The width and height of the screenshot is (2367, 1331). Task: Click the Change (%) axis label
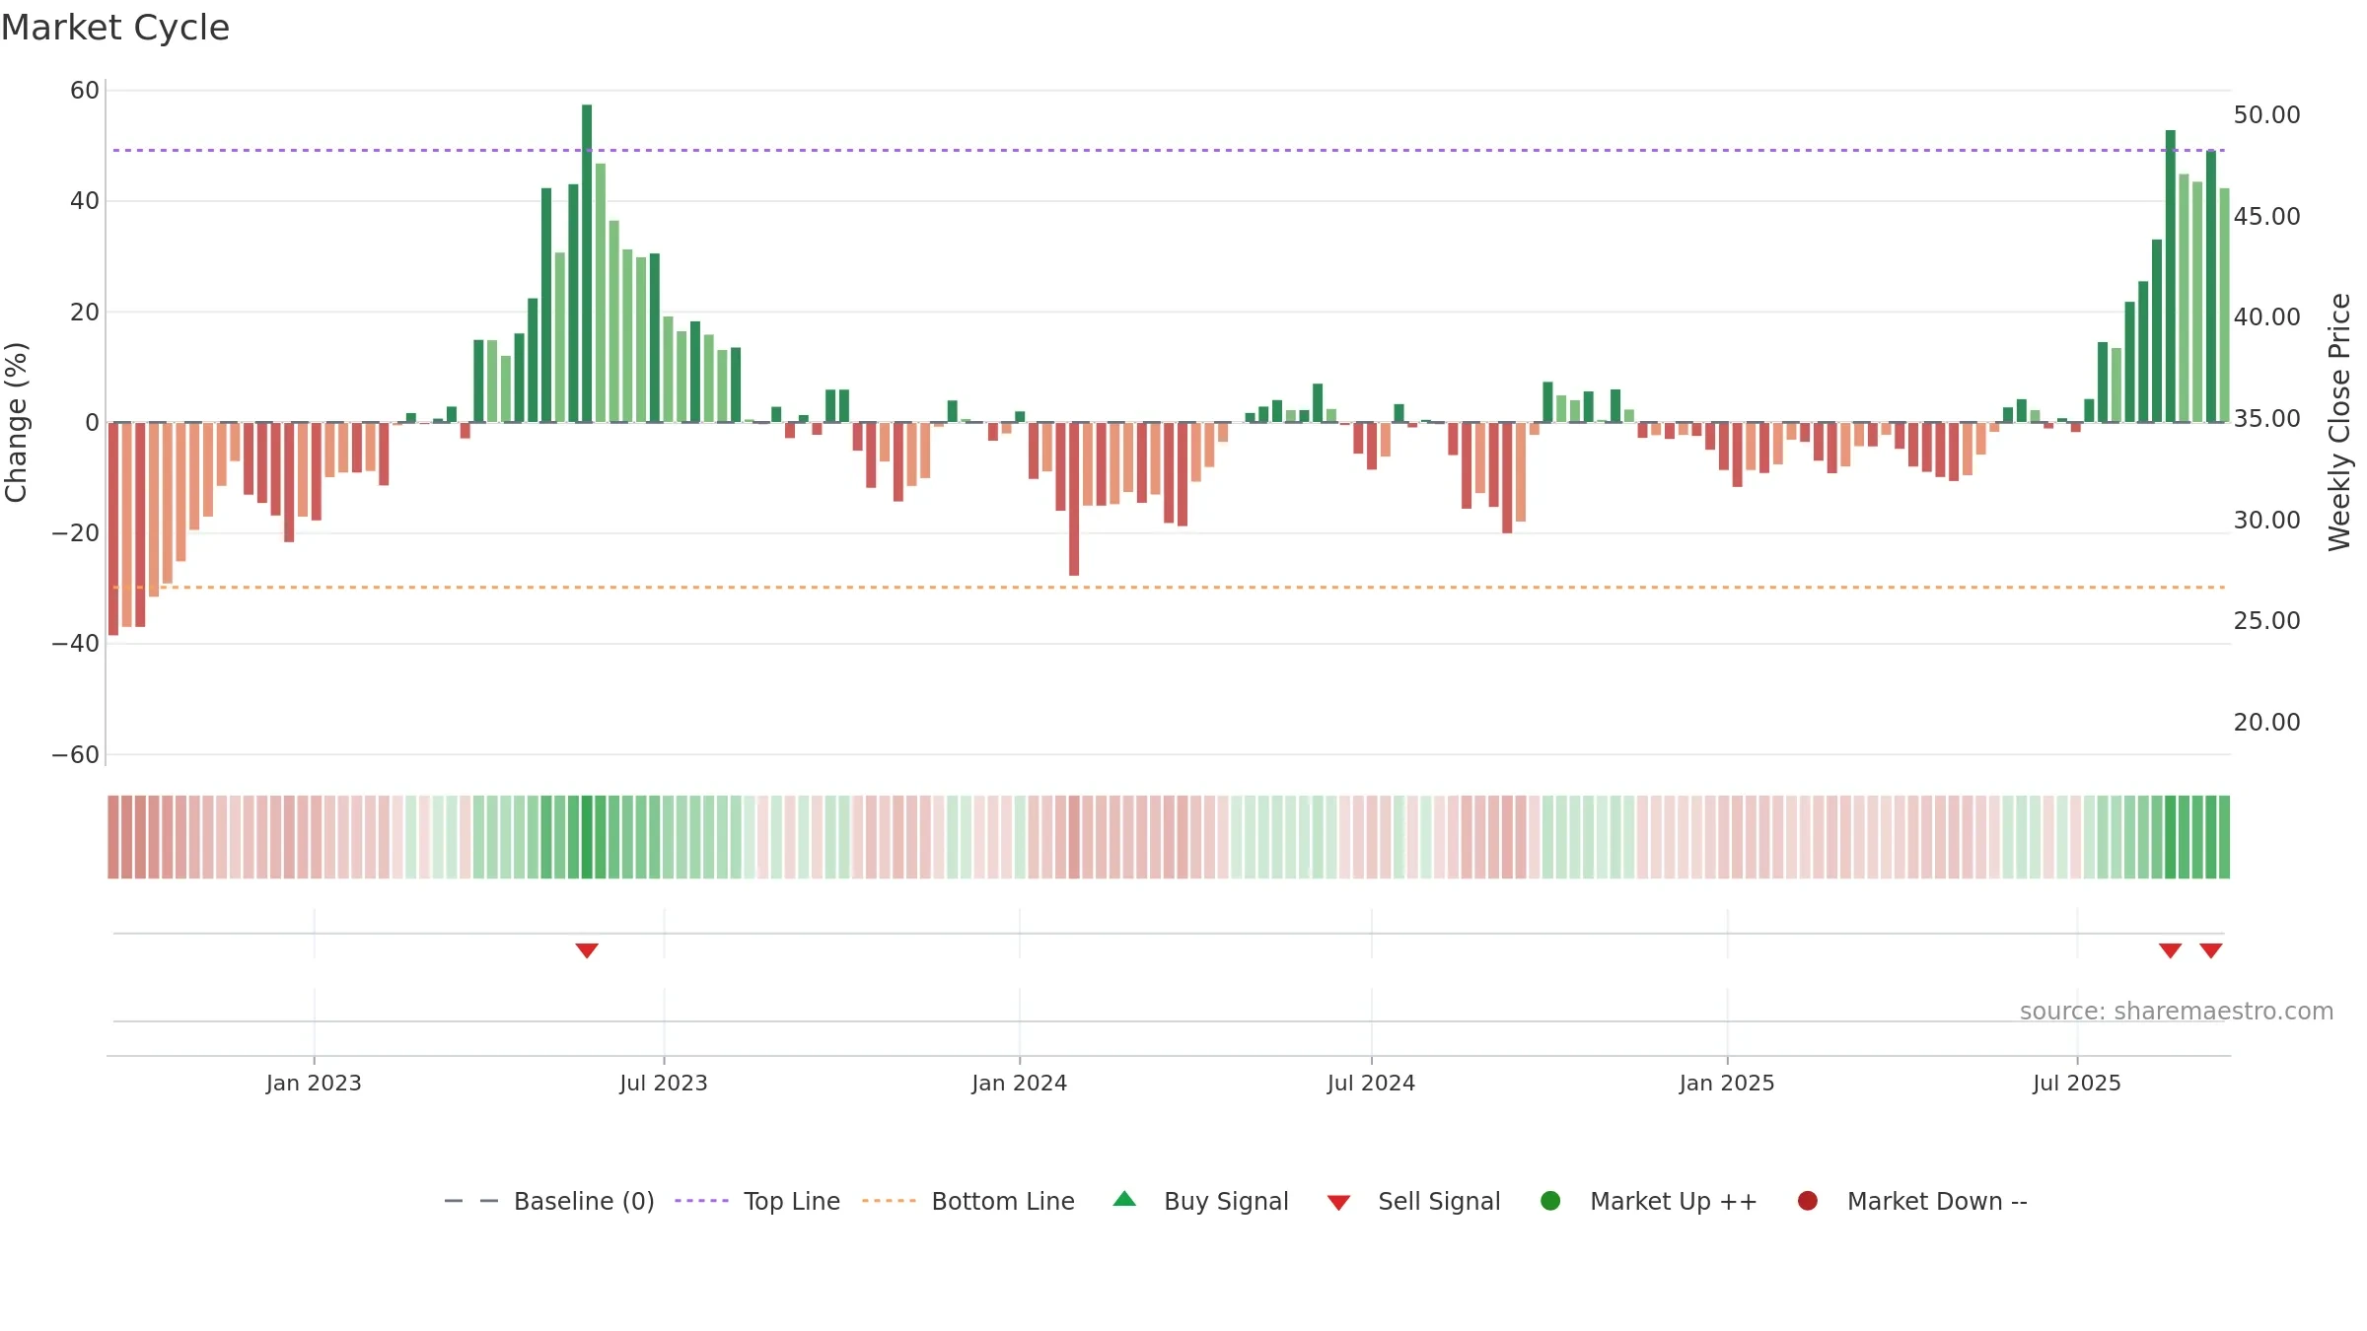16,422
